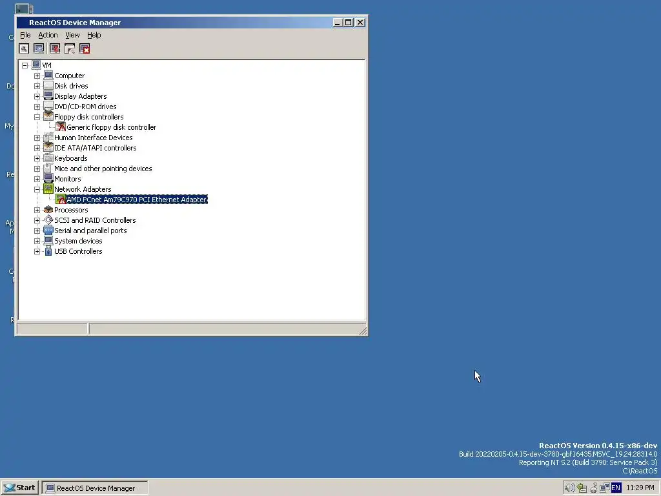Click the VM root computer icon
The width and height of the screenshot is (661, 496).
[36, 65]
